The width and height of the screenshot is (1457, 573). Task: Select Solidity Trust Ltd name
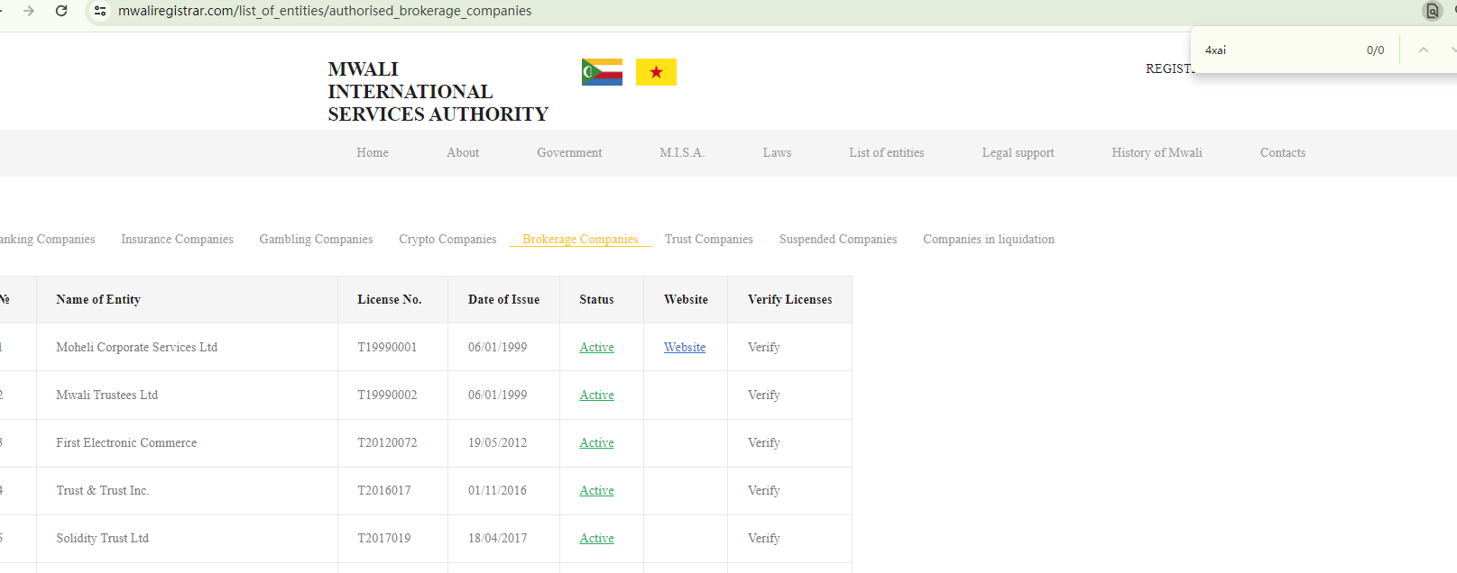pos(103,539)
